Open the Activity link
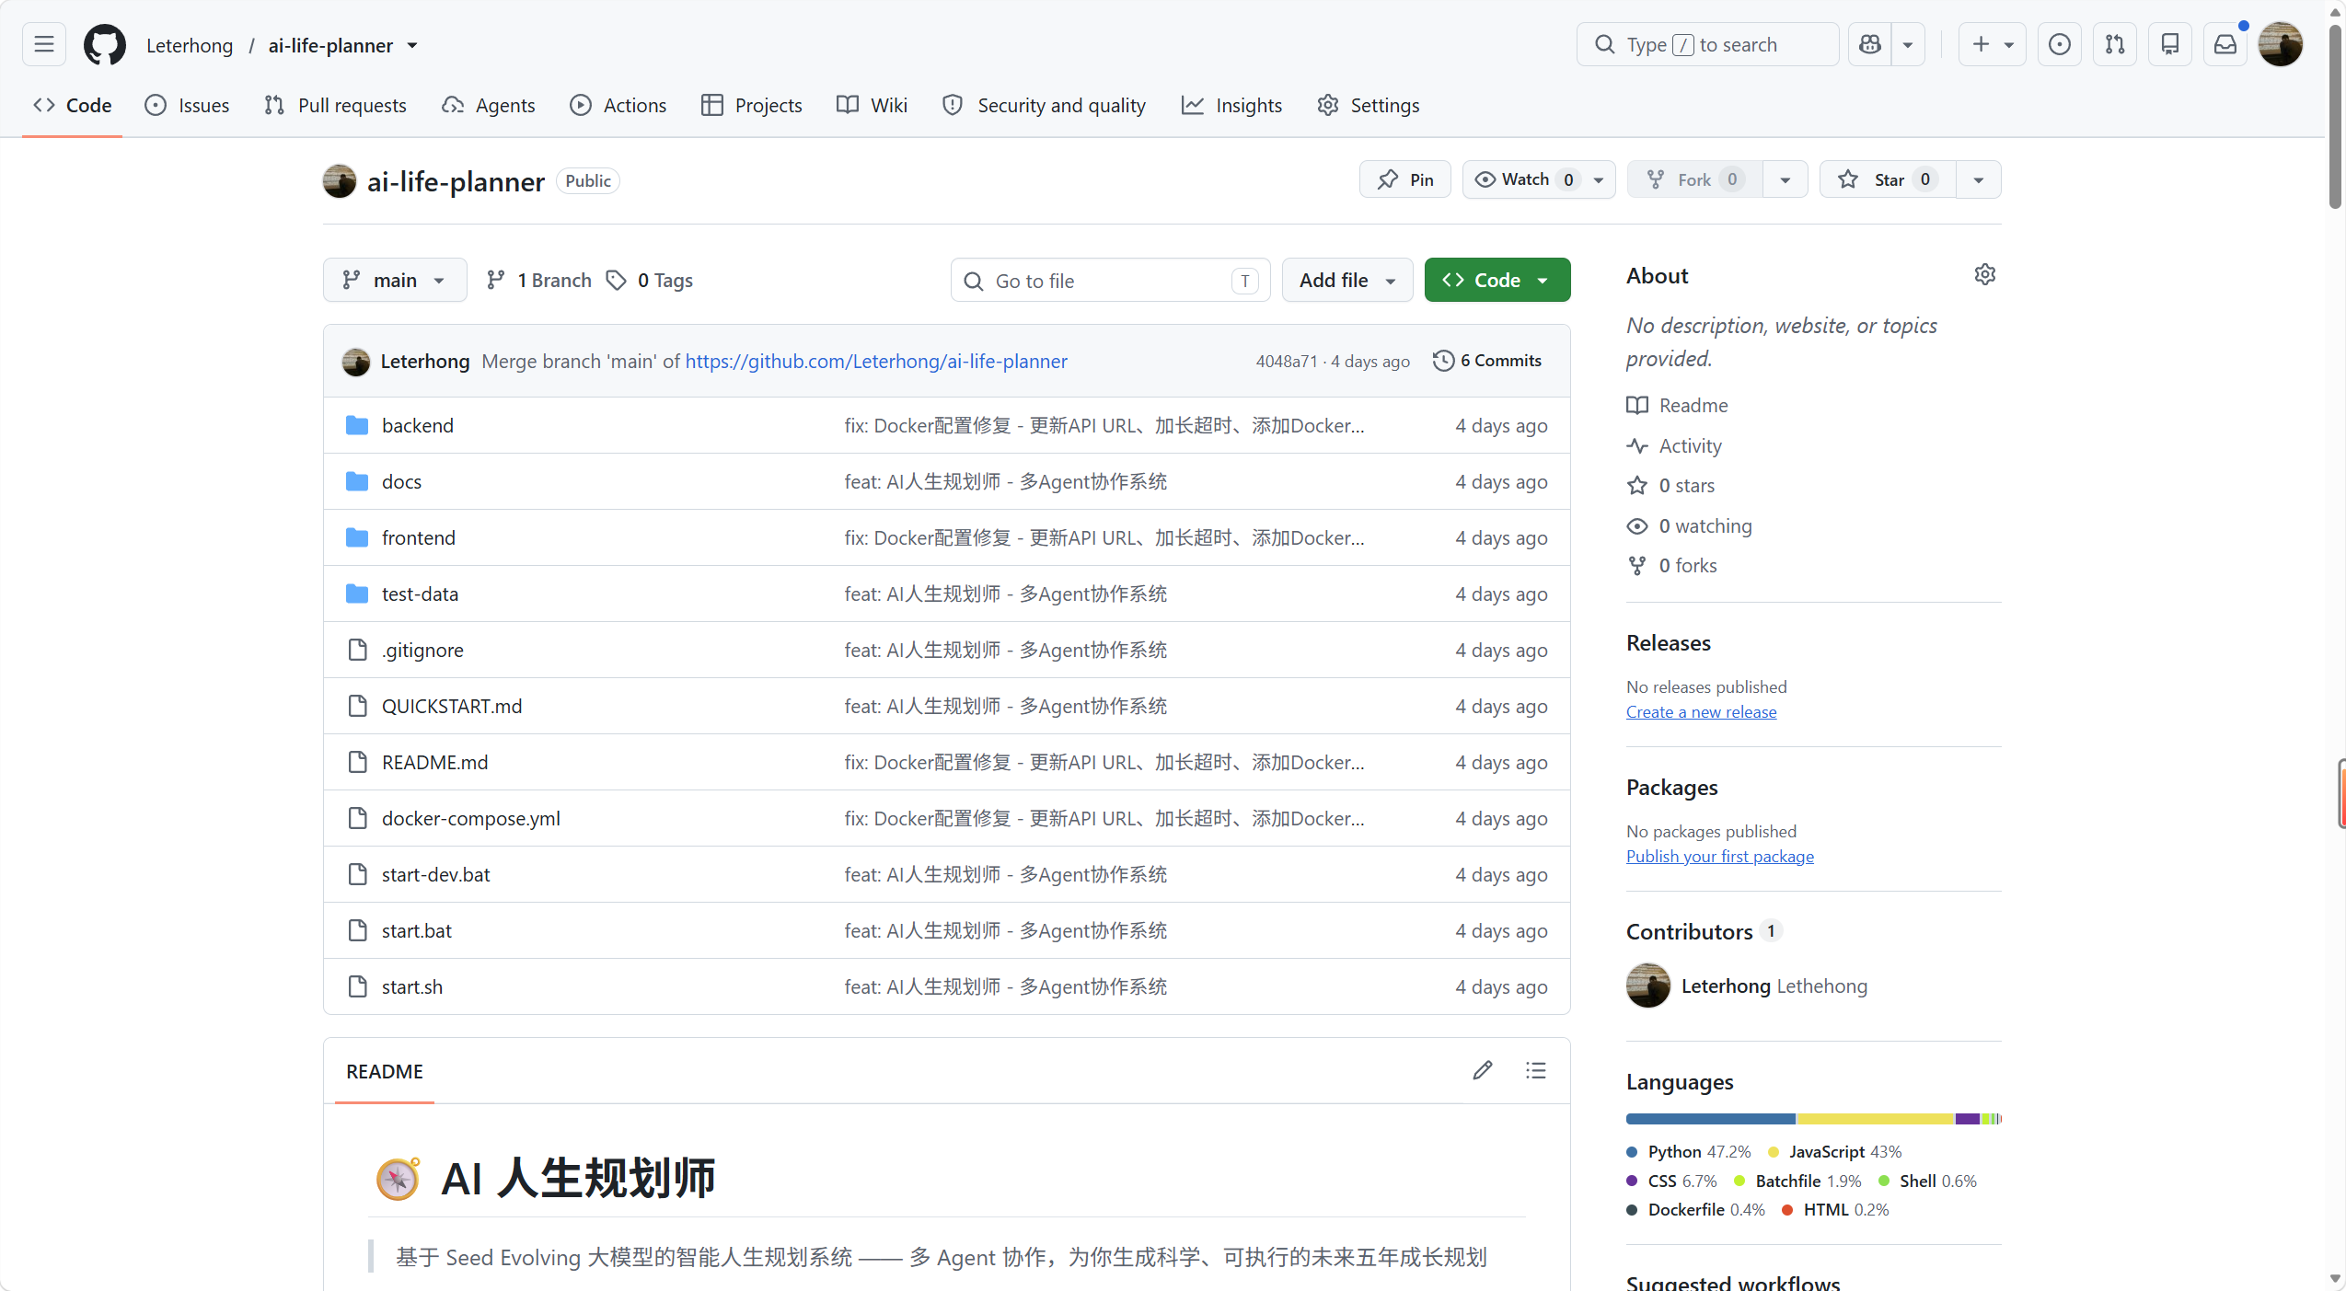 coord(1674,445)
